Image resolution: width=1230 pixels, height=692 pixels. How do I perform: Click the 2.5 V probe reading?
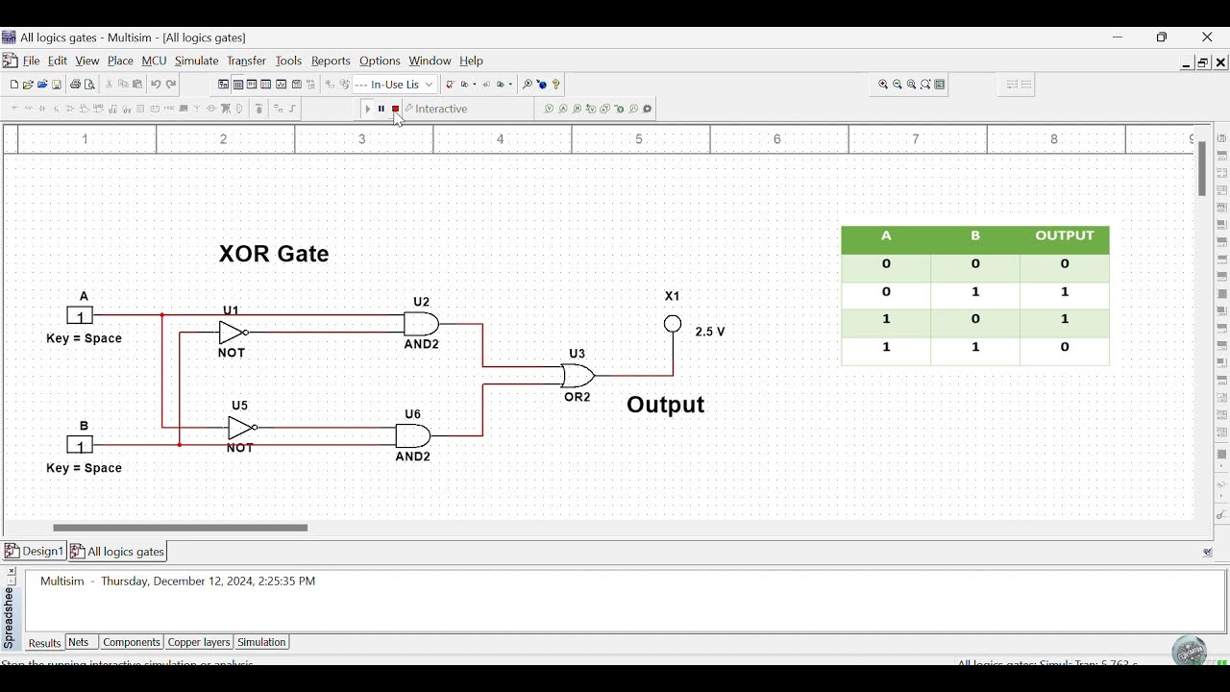click(x=710, y=332)
